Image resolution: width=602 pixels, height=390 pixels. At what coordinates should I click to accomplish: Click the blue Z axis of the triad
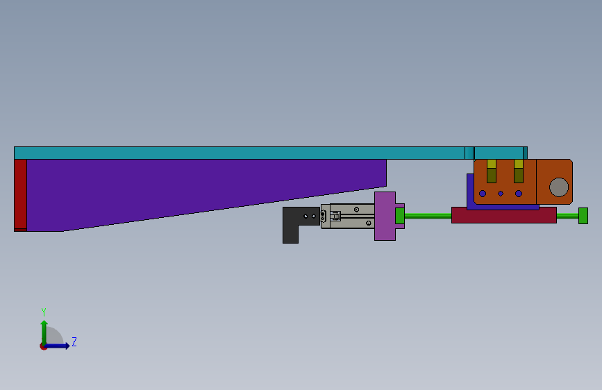click(58, 346)
